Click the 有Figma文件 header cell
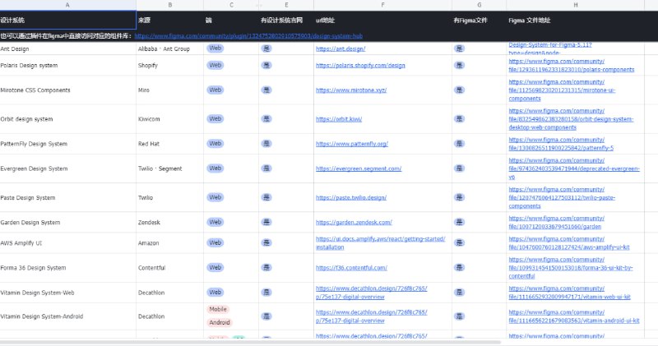The height and width of the screenshot is (346, 658). tap(480, 20)
